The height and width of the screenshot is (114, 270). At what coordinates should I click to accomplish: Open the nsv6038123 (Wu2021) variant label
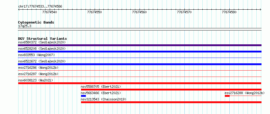[35, 80]
